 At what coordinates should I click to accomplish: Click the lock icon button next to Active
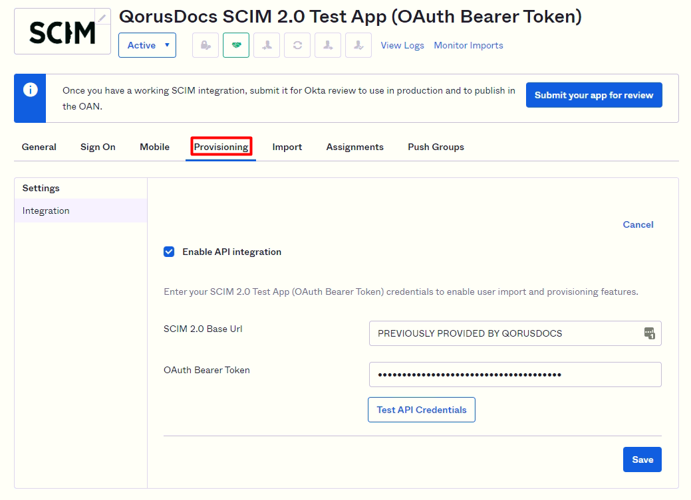click(x=206, y=45)
